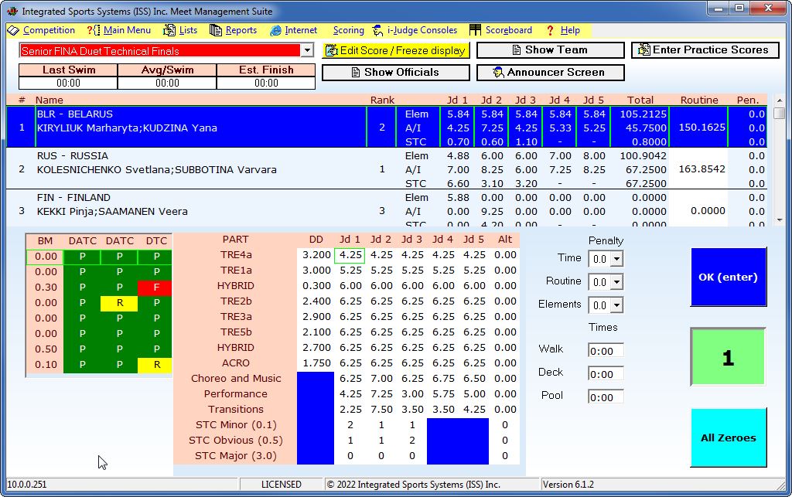Click the document icon on Show Team

[x=517, y=50]
